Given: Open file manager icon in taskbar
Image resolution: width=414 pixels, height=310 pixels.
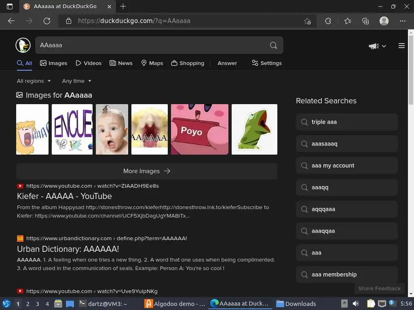Looking at the screenshot, I should 58,304.
